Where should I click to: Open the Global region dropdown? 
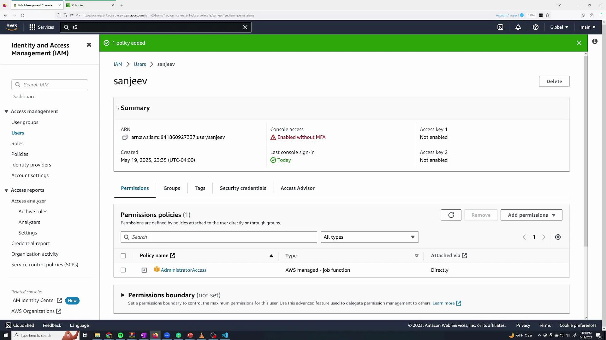(x=559, y=27)
